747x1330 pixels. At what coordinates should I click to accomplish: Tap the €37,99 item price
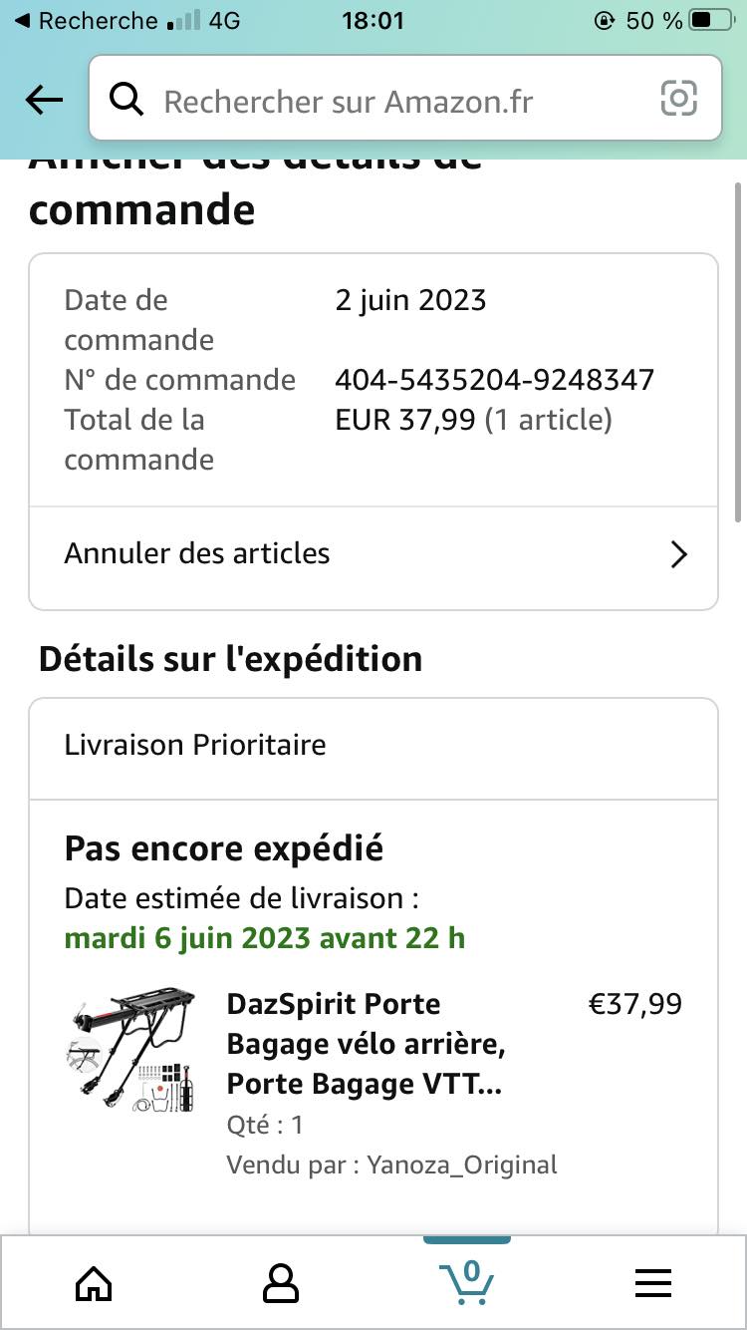(x=635, y=1004)
